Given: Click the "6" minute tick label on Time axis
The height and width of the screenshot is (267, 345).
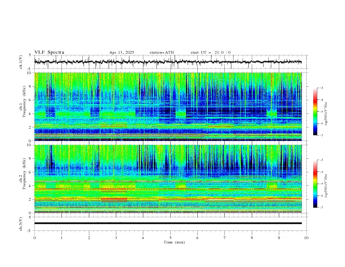Looking at the screenshot, I should [197, 238].
